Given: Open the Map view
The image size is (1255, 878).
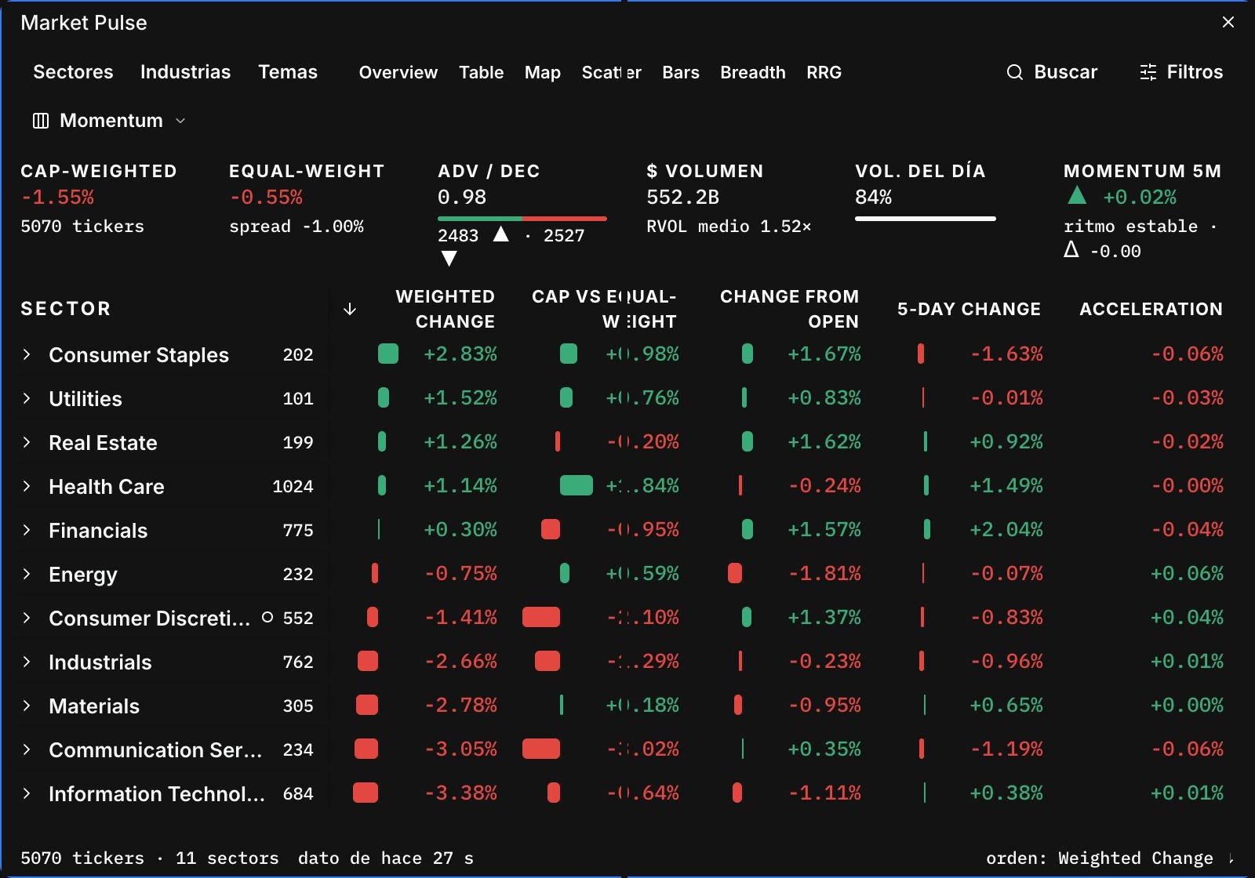Looking at the screenshot, I should click(543, 72).
